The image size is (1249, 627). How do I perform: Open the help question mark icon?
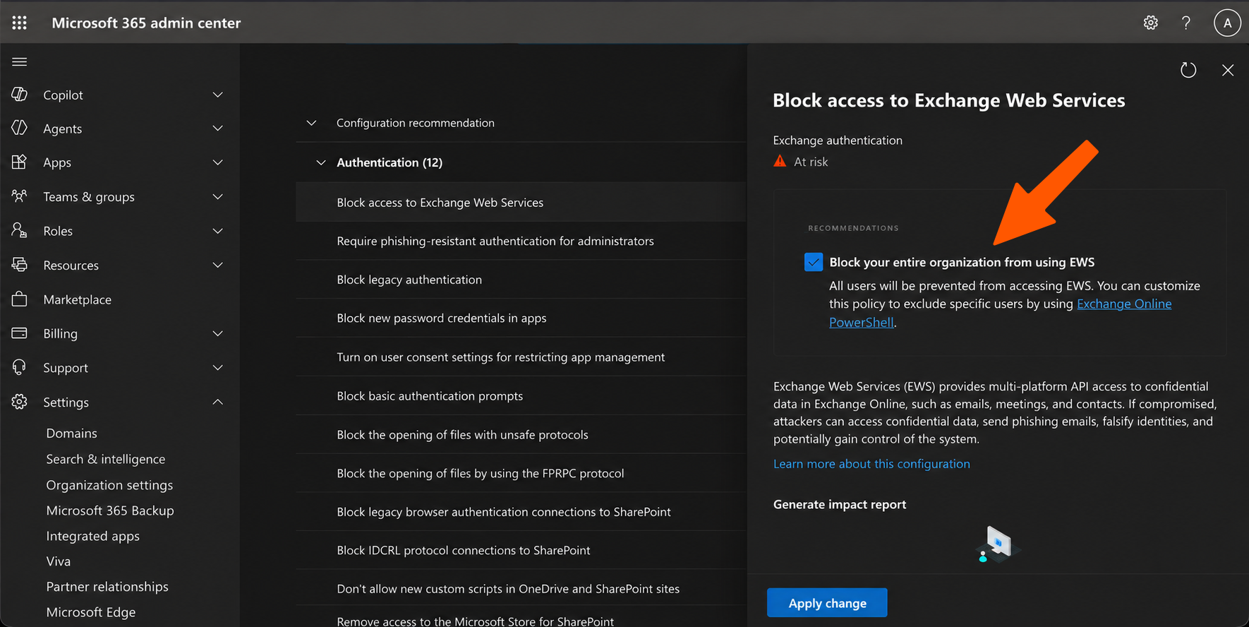coord(1186,23)
